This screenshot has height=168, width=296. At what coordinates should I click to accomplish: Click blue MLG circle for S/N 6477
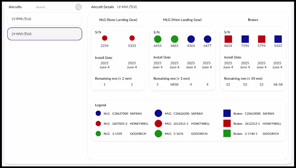point(208,39)
